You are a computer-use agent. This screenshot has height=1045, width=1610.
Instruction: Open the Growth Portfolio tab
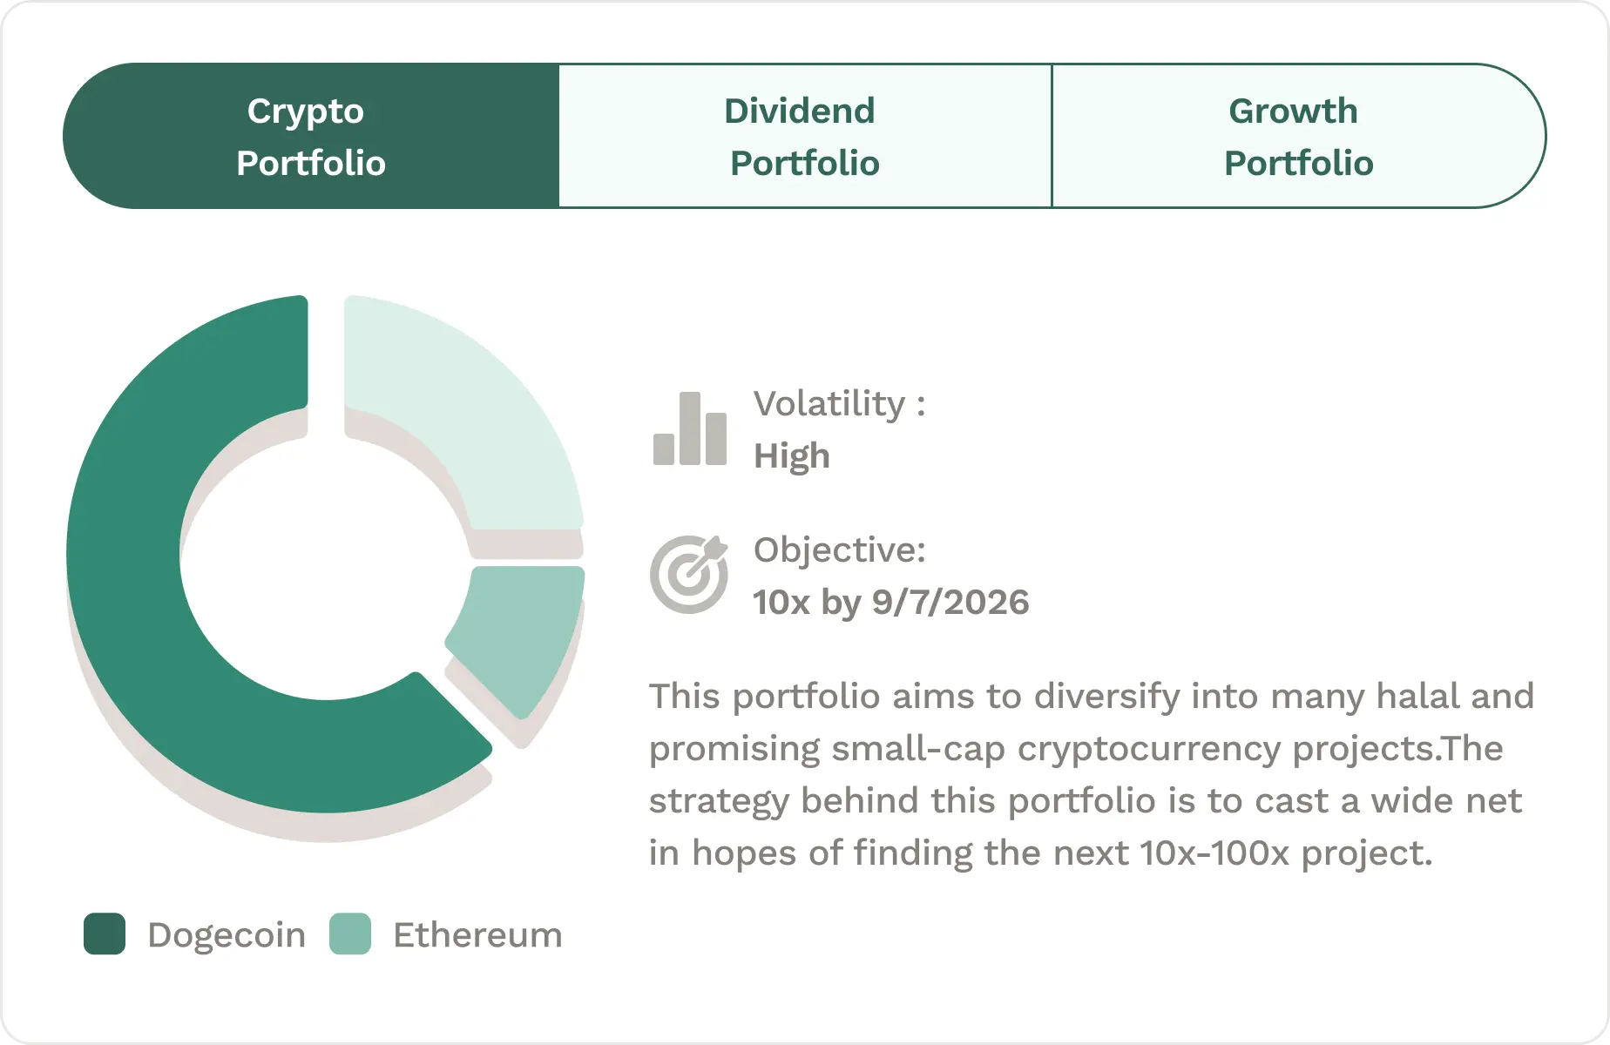[1298, 137]
